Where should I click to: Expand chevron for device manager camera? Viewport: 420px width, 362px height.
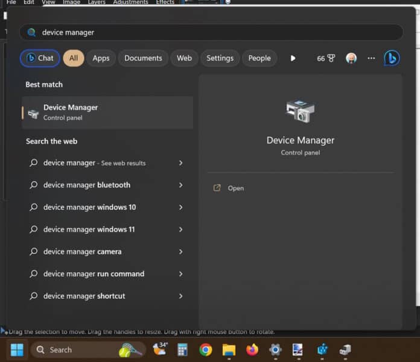point(181,251)
